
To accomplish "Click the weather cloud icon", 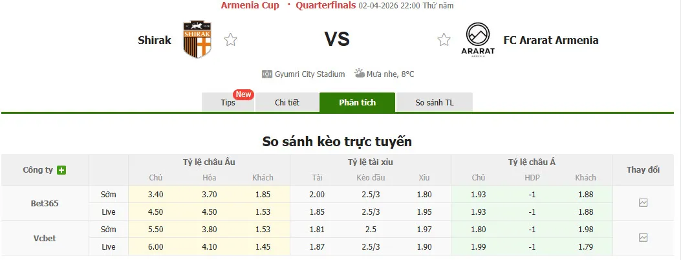I will (x=358, y=74).
